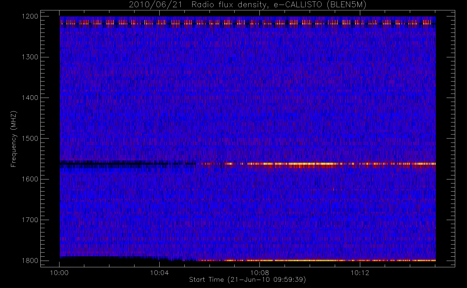467x288 pixels.
Task: Click the 10:04 time tick label
Action: coord(159,273)
